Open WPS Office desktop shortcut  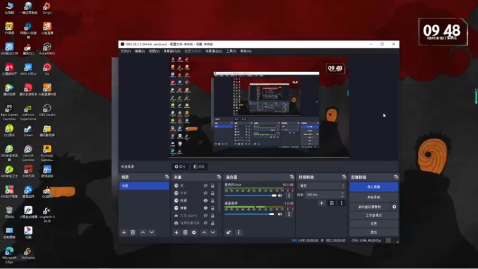click(28, 69)
